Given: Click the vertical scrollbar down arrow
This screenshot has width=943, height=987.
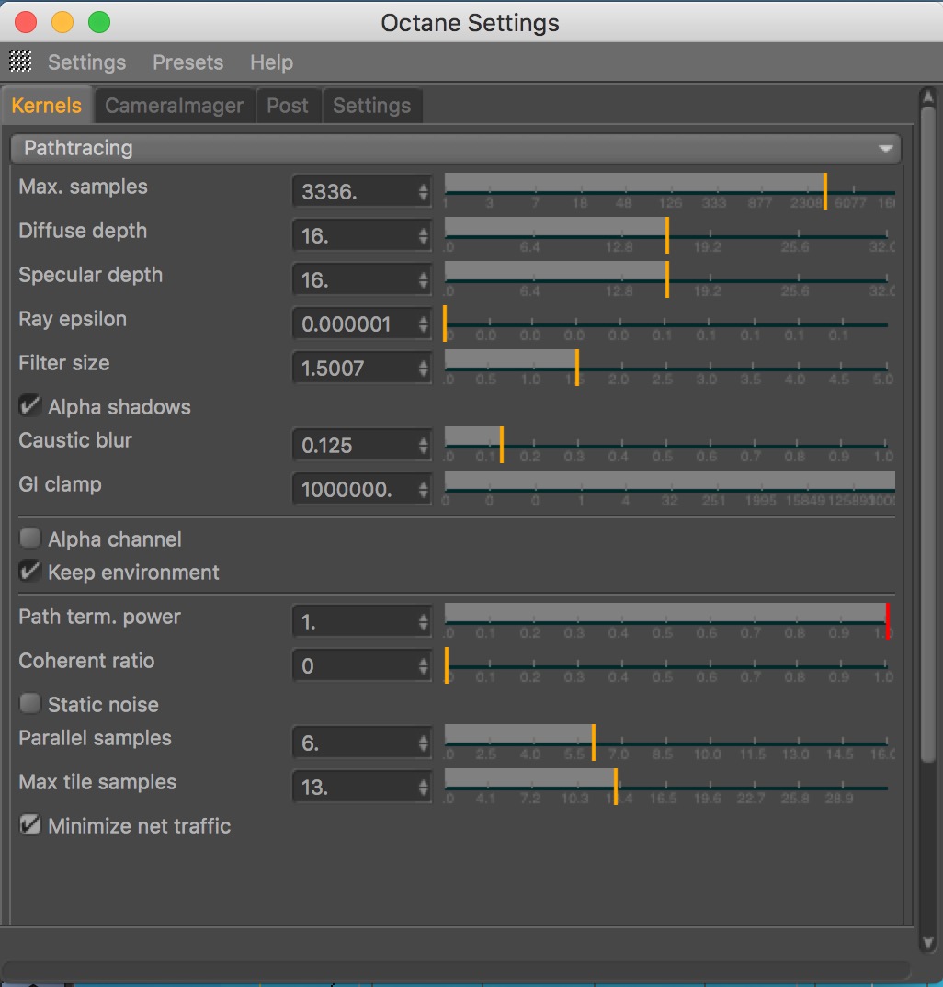Looking at the screenshot, I should [x=928, y=943].
